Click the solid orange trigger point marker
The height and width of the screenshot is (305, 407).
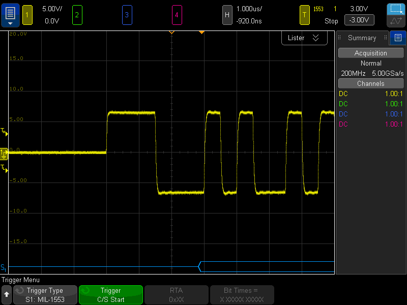[x=201, y=33]
